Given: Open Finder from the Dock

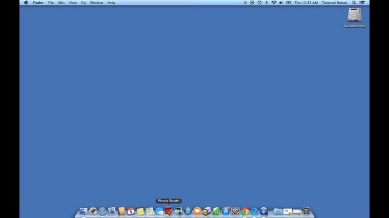Looking at the screenshot, I should [x=84, y=211].
